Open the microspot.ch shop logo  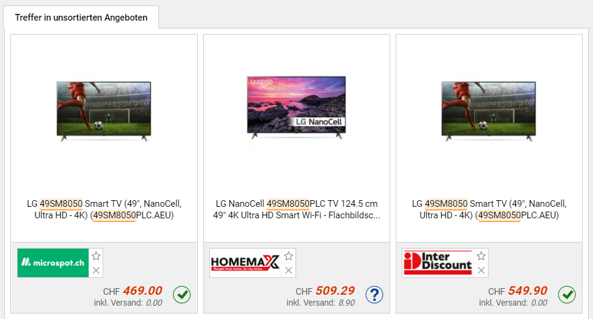[x=53, y=263]
